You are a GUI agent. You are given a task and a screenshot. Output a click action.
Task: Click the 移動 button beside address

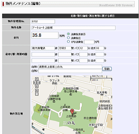107,69
